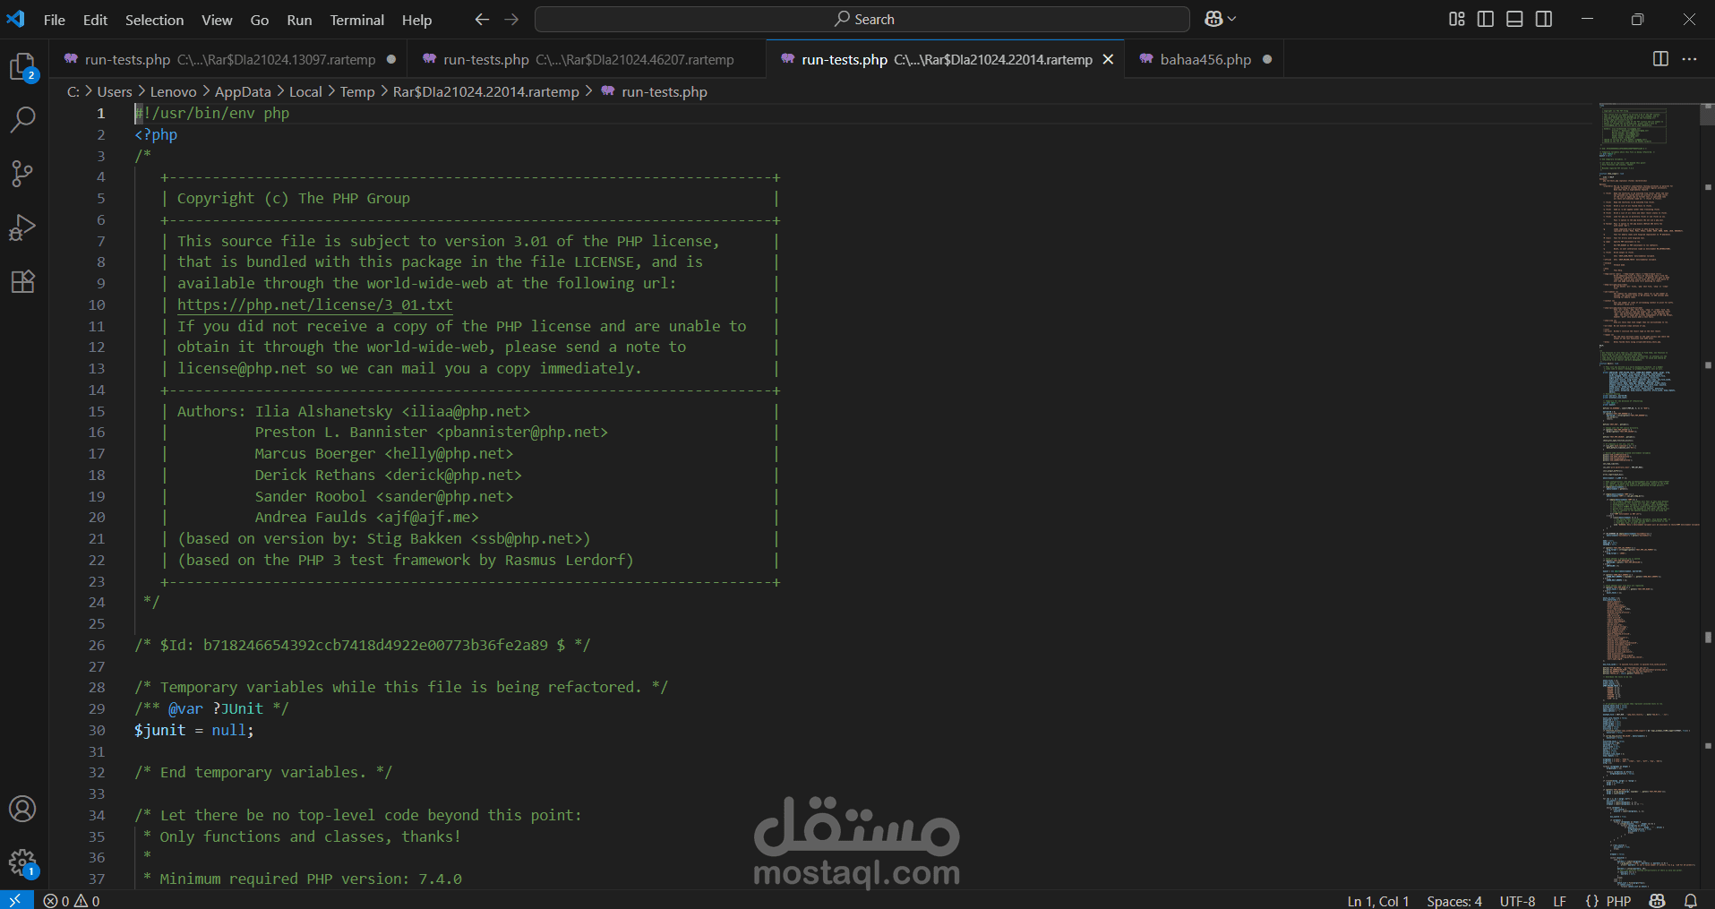Open the Run and Debug panel

22,227
